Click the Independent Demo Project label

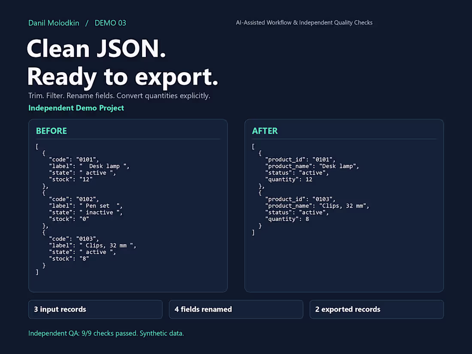coord(76,108)
